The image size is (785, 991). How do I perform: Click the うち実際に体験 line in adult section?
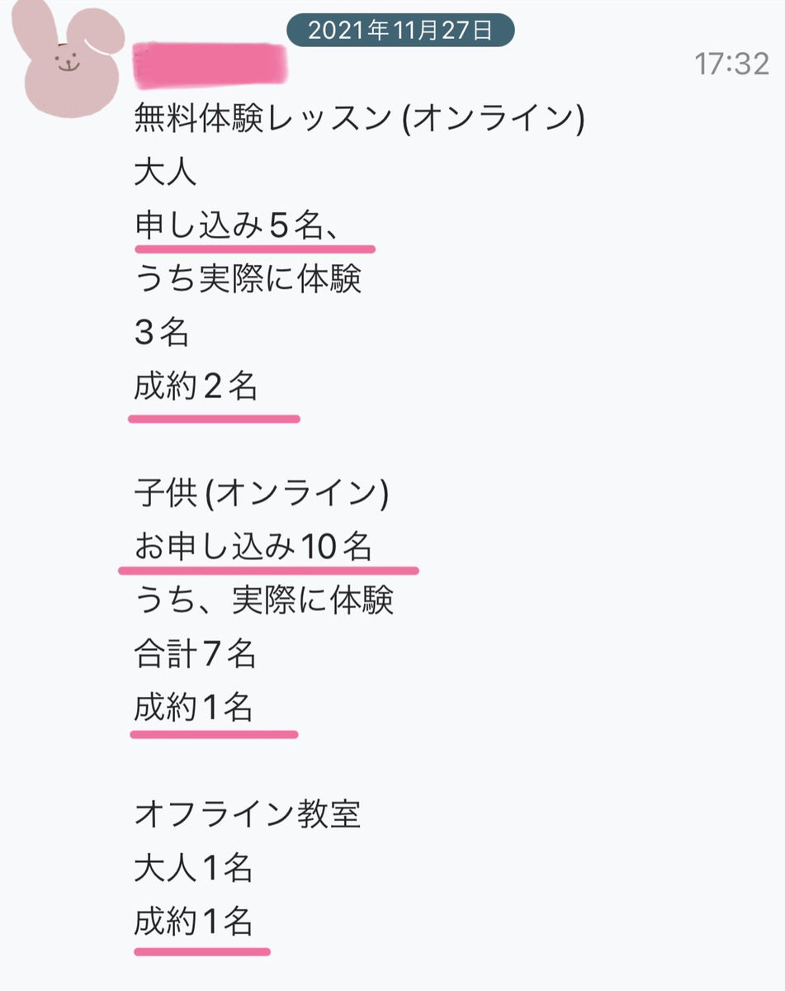click(x=248, y=279)
